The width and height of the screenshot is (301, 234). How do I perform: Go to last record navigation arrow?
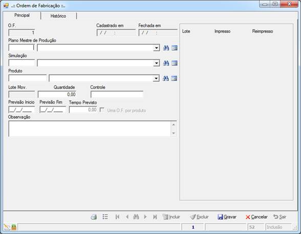[155, 217]
